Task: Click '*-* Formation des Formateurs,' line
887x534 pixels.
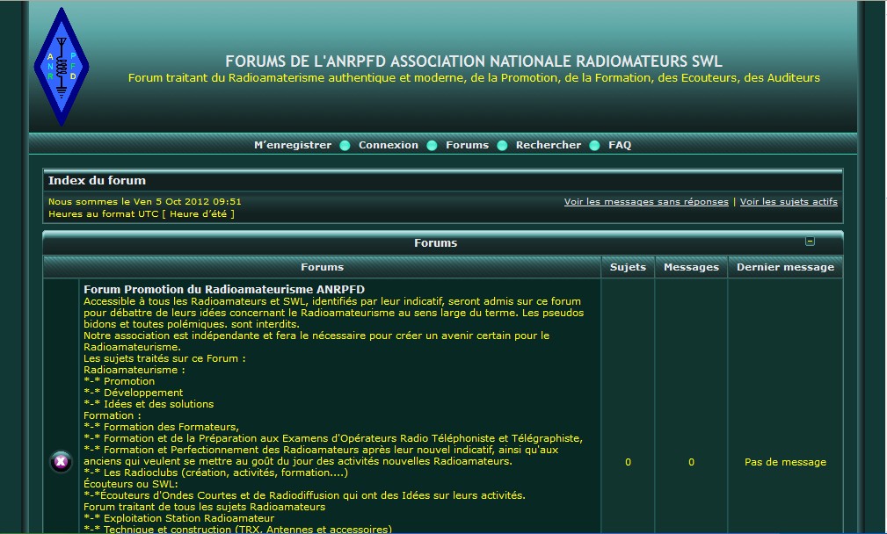Action: (161, 427)
